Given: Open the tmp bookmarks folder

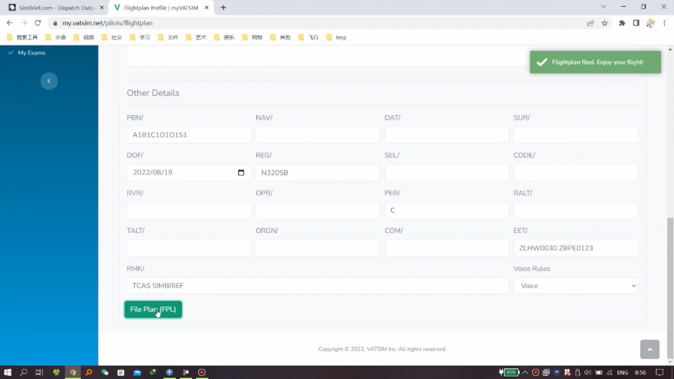Looking at the screenshot, I should tap(337, 37).
